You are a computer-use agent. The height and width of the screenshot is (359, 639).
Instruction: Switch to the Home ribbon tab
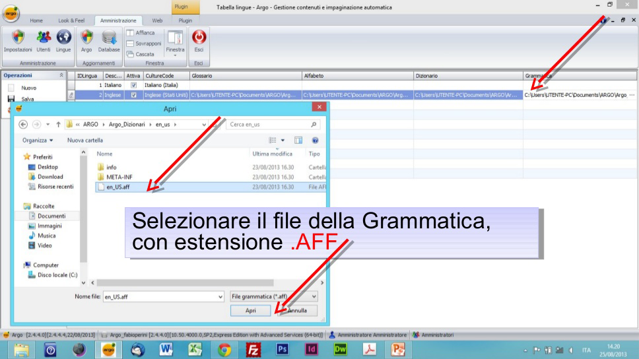[36, 20]
